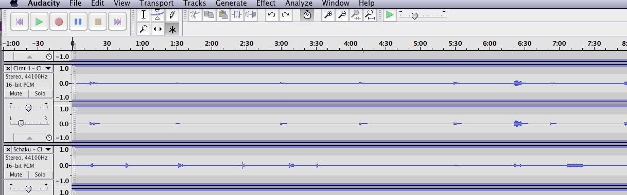
Task: Zoom in with the plus magnifier icon
Action: click(x=328, y=15)
